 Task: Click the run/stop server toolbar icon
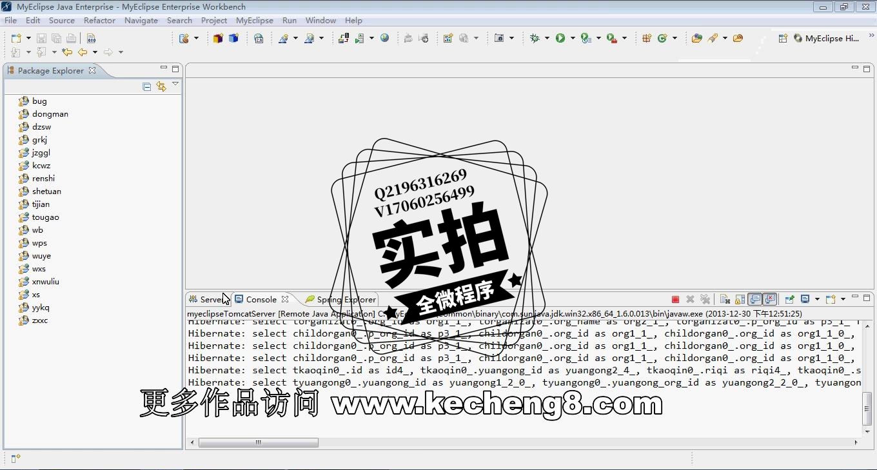click(360, 39)
